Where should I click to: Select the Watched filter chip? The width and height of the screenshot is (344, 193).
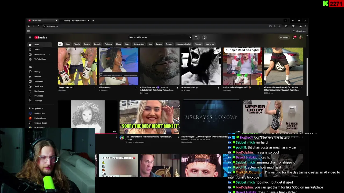tap(198, 44)
